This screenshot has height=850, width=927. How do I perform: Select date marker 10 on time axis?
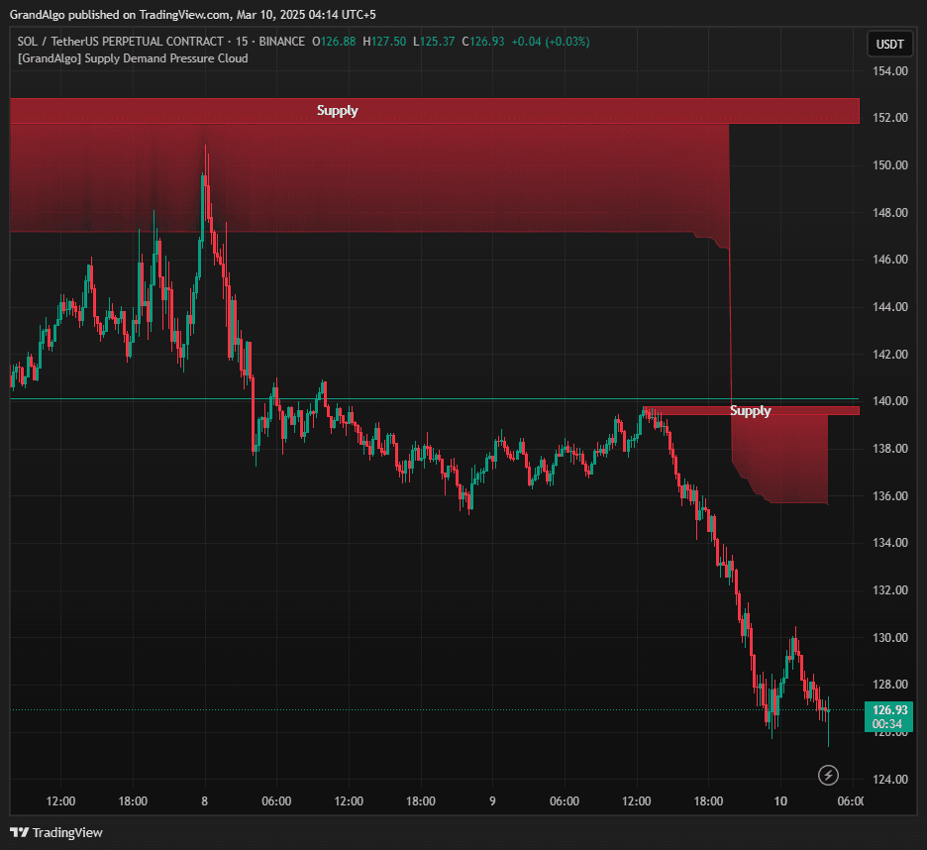780,801
